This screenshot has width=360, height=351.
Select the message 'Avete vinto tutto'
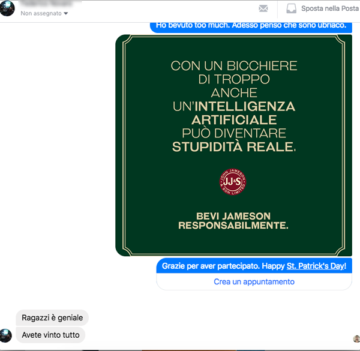50,335
